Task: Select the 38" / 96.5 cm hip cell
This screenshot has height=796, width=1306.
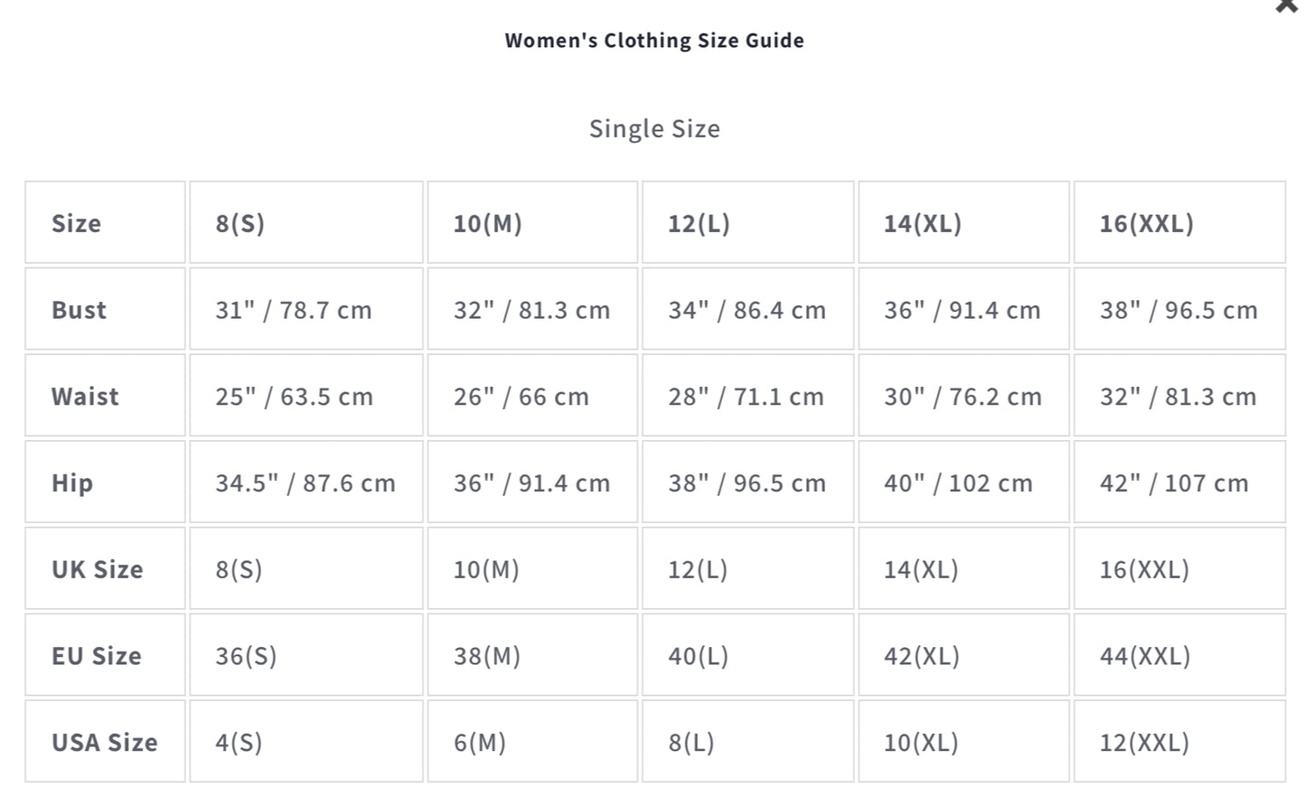Action: pos(747,482)
